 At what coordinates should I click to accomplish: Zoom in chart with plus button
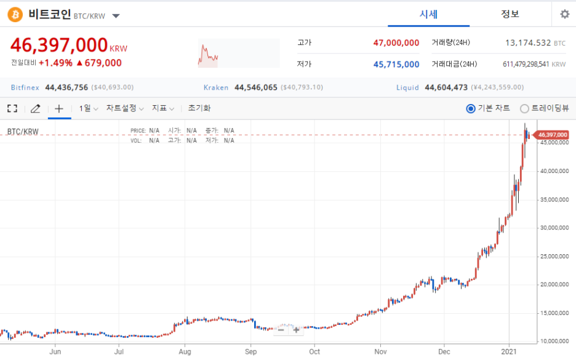(x=296, y=330)
